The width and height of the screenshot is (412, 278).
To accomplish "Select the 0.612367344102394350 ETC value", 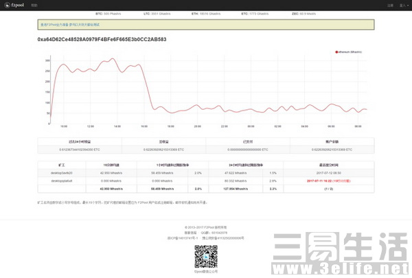I will coord(80,150).
